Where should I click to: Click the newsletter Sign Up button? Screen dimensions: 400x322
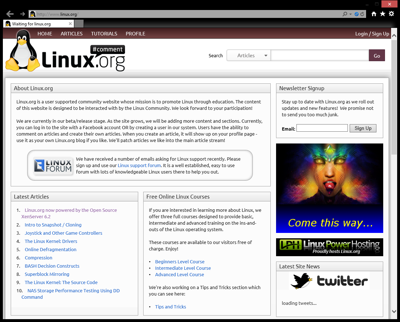[363, 128]
